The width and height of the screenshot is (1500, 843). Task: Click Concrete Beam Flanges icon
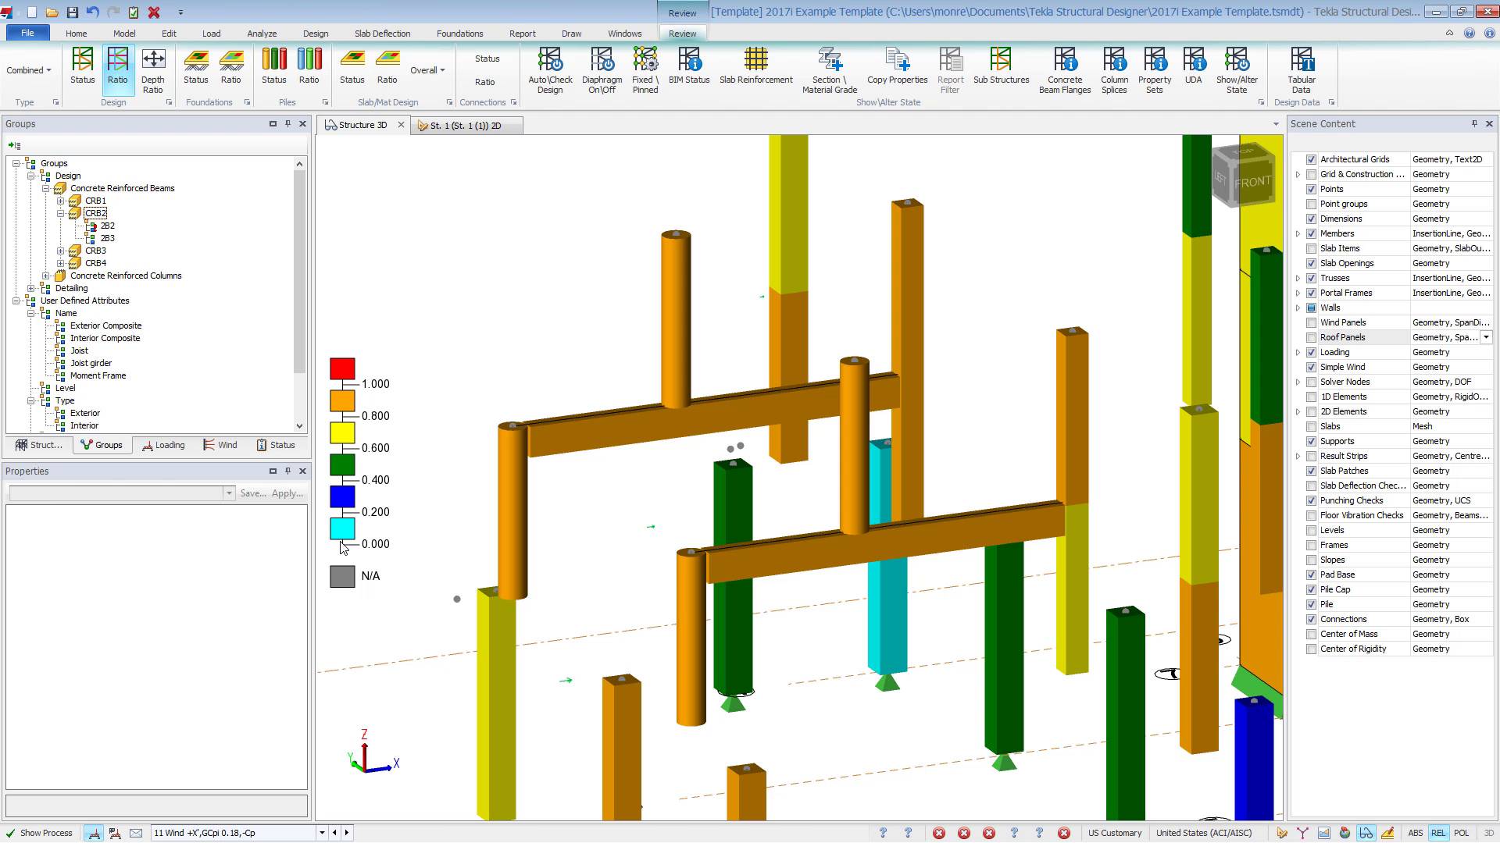pyautogui.click(x=1065, y=70)
